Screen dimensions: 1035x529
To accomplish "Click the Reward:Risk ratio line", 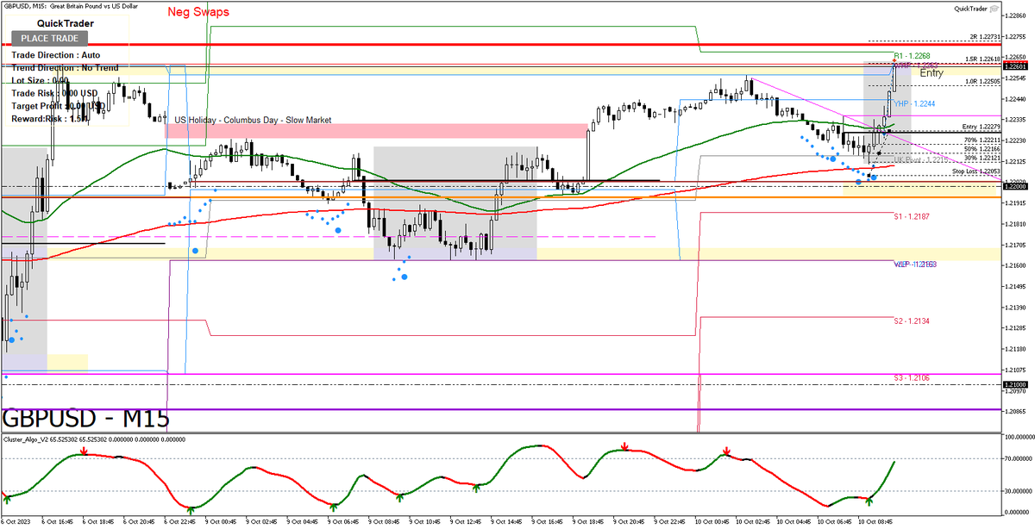I will 50,119.
